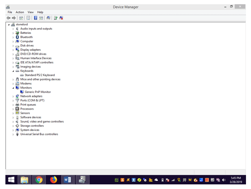Expand the Disk drives node arrow
The image size is (251, 189).
pyautogui.click(x=13, y=46)
